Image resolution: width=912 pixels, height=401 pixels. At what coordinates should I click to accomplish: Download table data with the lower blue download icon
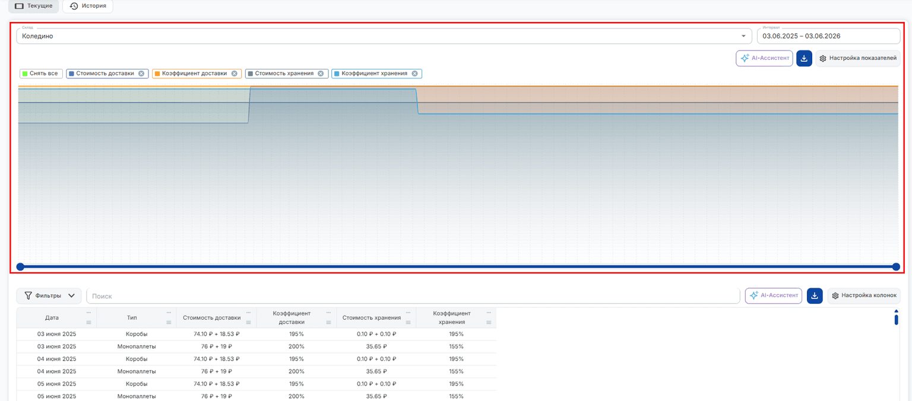[815, 295]
